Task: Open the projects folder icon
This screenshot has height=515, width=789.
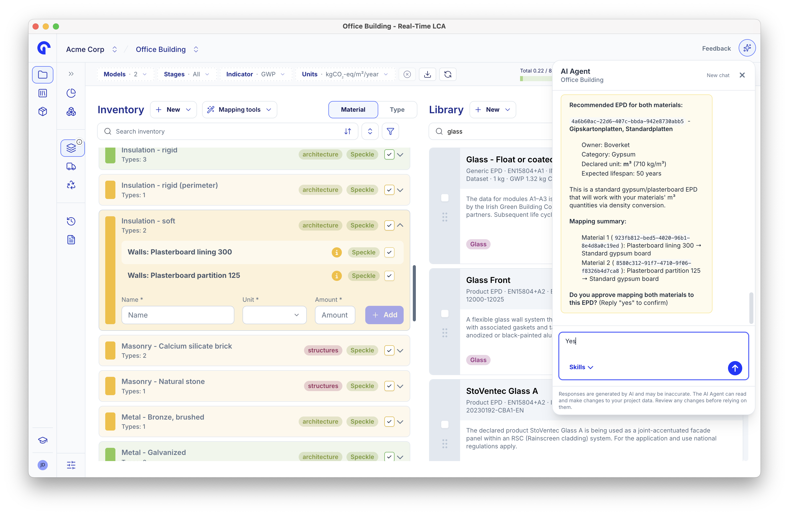Action: pos(42,75)
